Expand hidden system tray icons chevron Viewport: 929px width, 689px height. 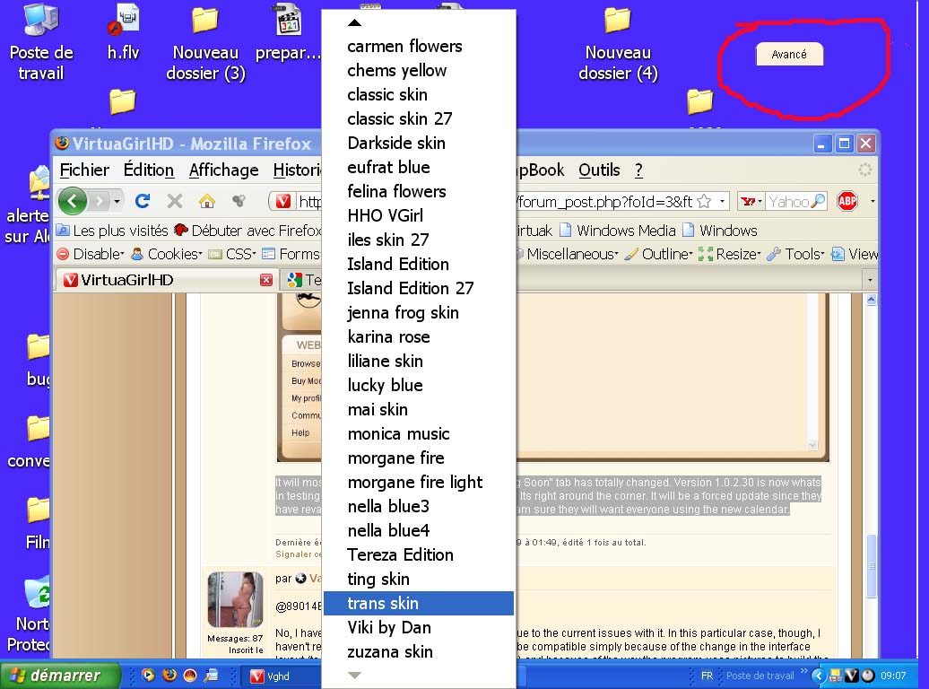[818, 676]
